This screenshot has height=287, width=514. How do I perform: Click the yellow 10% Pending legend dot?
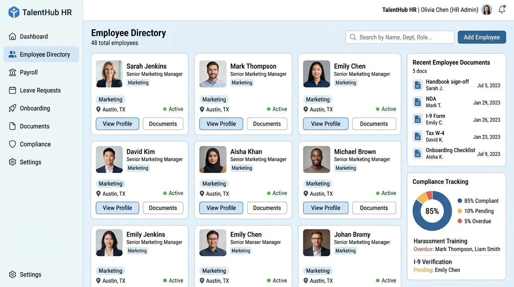(459, 211)
